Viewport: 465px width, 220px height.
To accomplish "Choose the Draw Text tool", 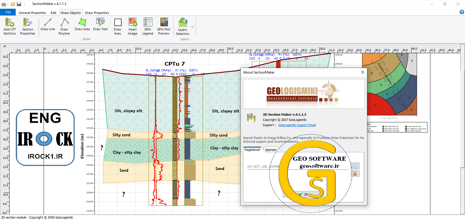I will coord(100,24).
